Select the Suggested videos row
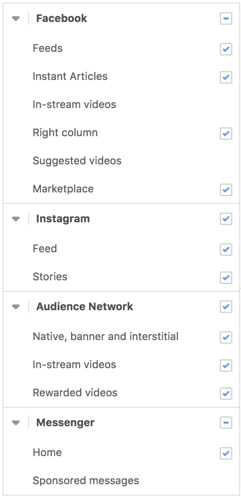This screenshot has width=241, height=500. 121,161
